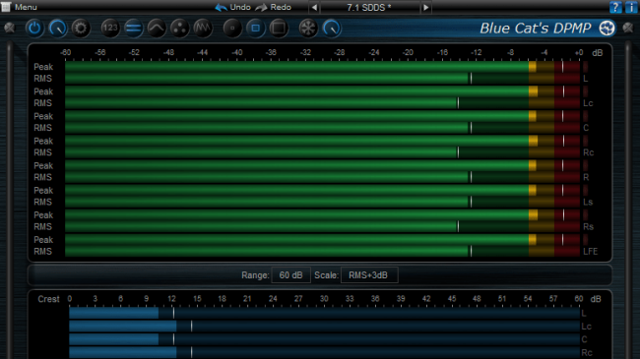Reset the LFE channel clip indicator
640x359 pixels.
click(585, 240)
